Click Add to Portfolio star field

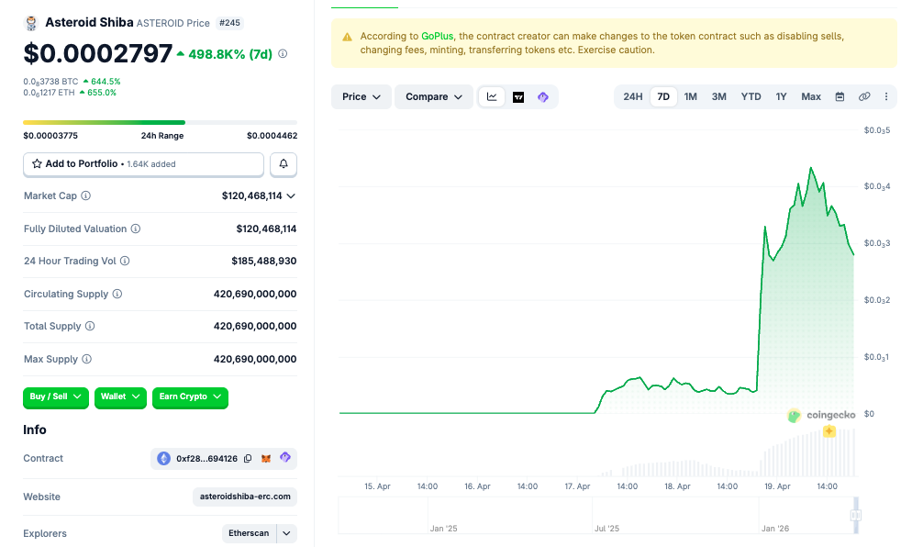pyautogui.click(x=142, y=163)
